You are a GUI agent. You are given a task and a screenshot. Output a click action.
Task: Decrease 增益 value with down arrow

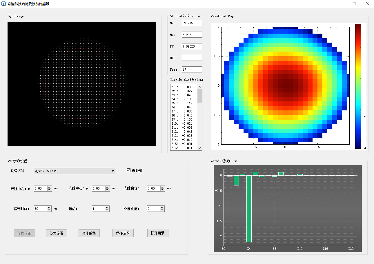coord(107,210)
